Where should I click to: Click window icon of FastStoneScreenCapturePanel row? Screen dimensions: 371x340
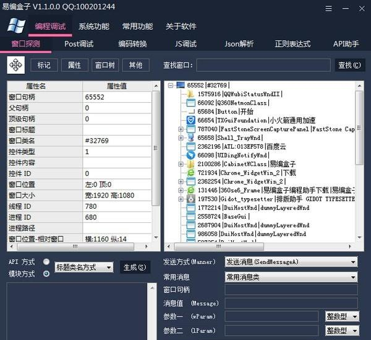pyautogui.click(x=190, y=129)
